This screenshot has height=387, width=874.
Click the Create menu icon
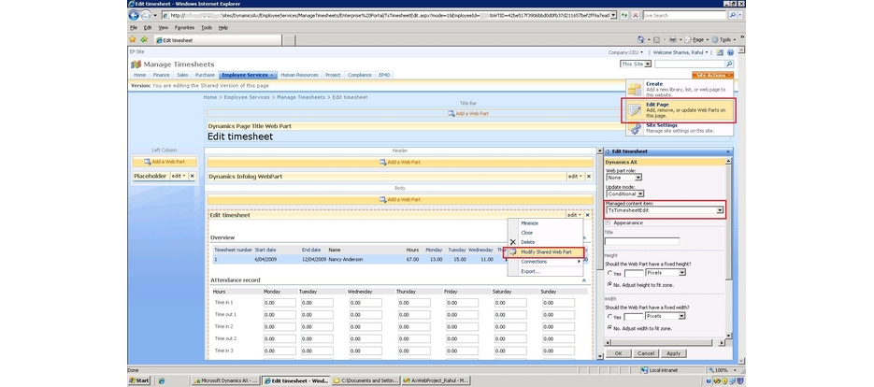[x=635, y=89]
